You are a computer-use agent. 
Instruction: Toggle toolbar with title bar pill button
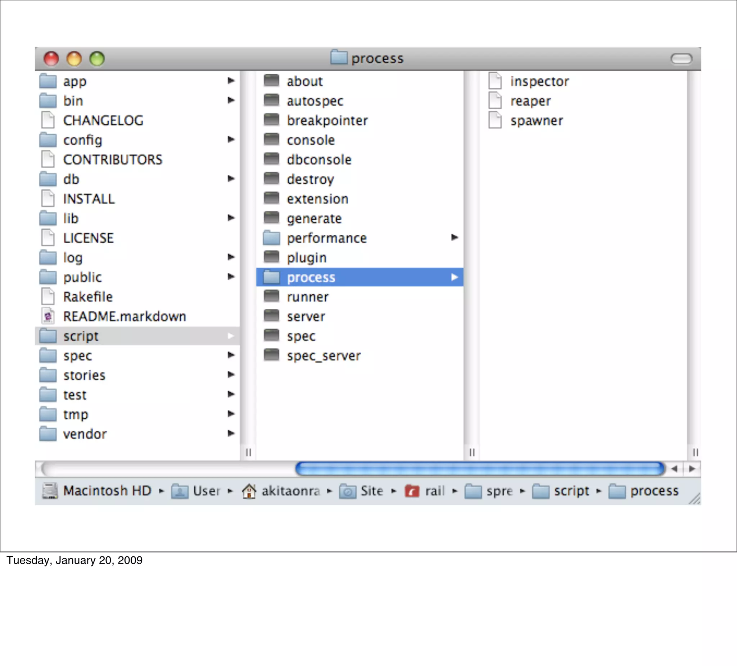pyautogui.click(x=681, y=59)
